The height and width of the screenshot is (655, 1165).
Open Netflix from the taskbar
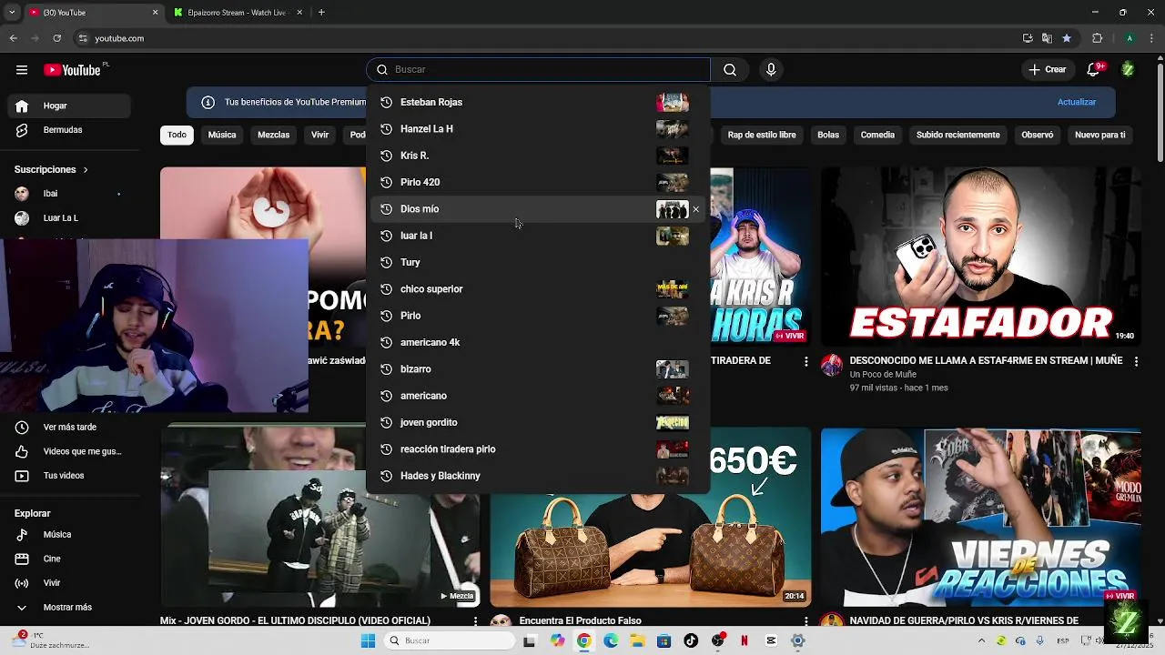tap(745, 641)
